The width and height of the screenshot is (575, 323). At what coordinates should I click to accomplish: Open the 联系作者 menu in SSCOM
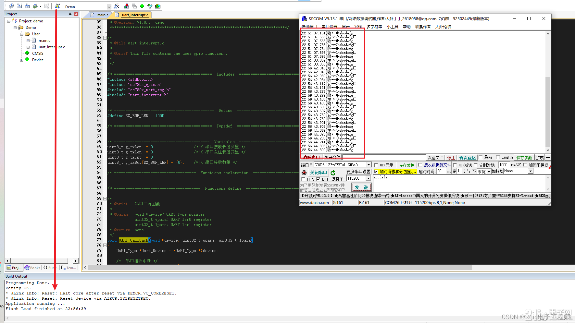coord(423,27)
